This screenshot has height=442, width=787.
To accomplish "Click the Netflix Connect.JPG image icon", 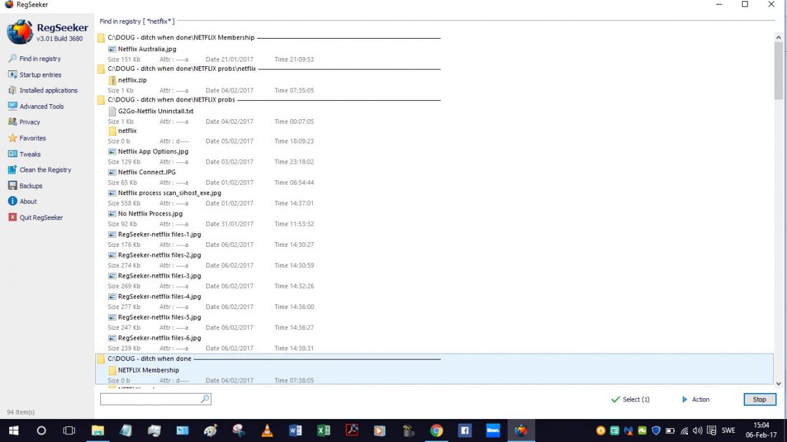I will (112, 172).
